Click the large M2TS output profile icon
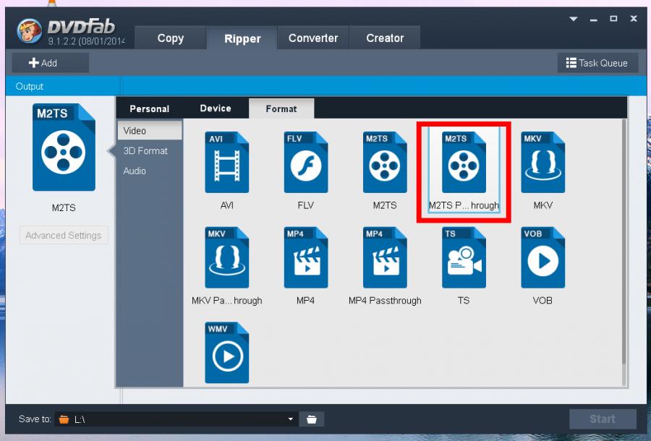Image resolution: width=651 pixels, height=441 pixels. click(64, 147)
